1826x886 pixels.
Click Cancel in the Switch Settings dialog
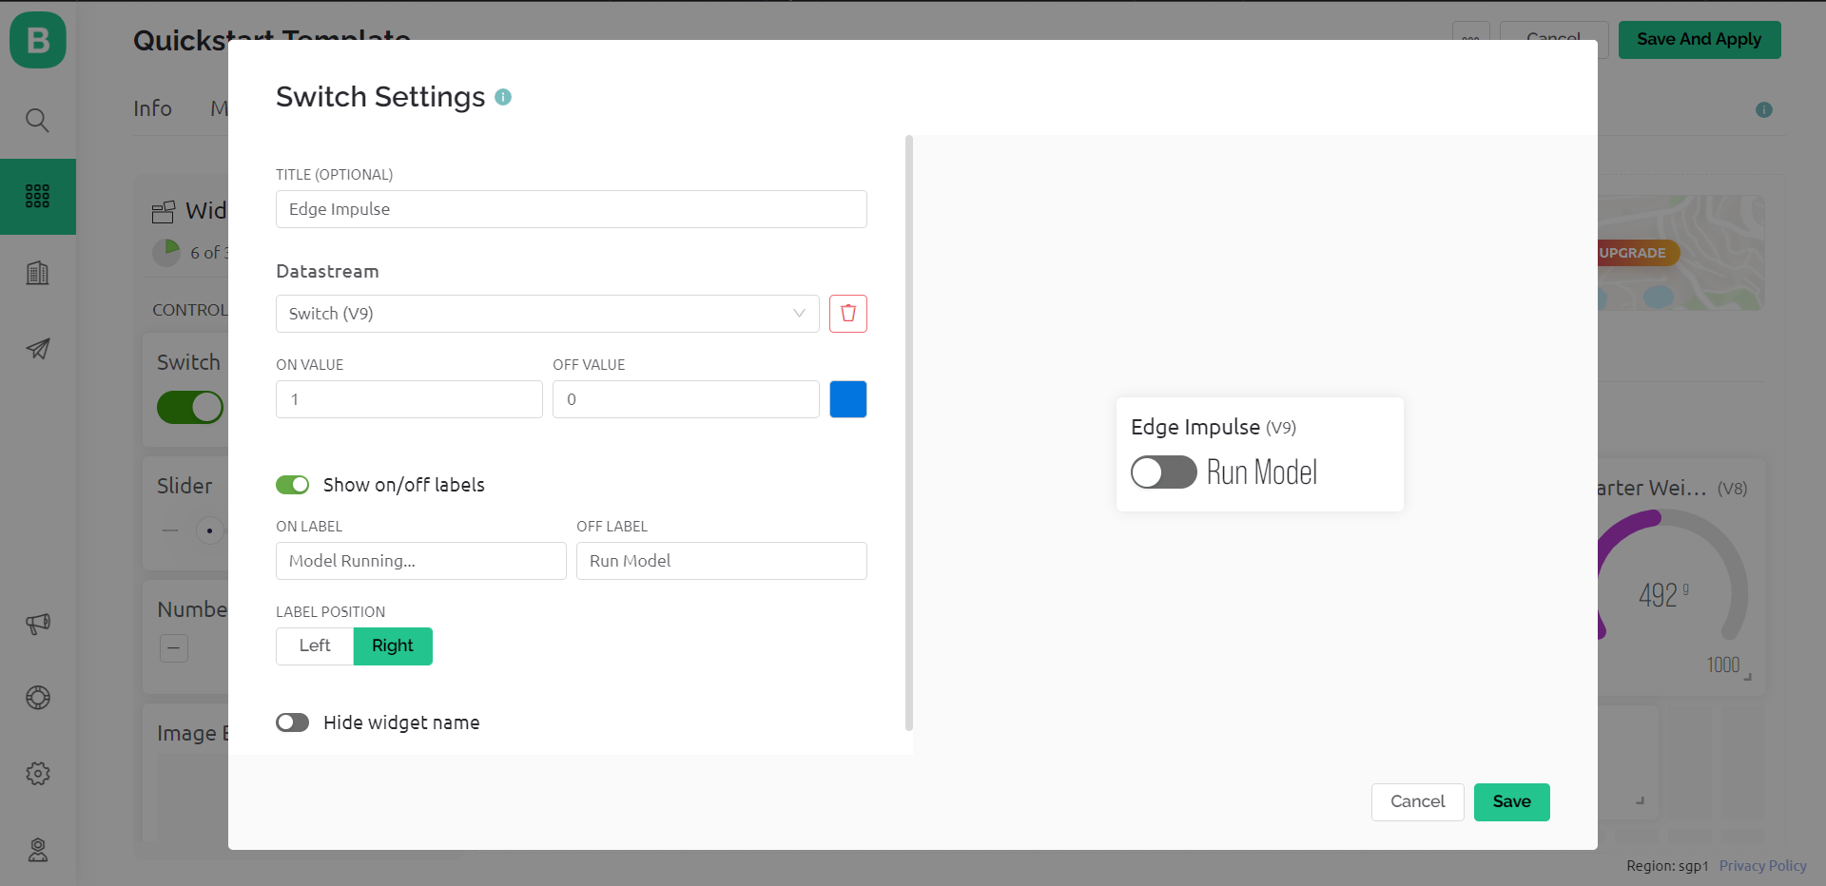tap(1417, 802)
